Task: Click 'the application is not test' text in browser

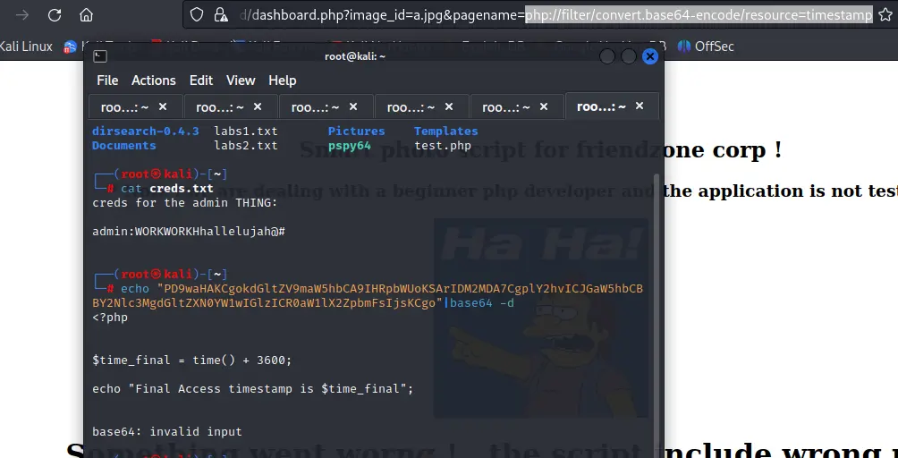Action: [781, 191]
